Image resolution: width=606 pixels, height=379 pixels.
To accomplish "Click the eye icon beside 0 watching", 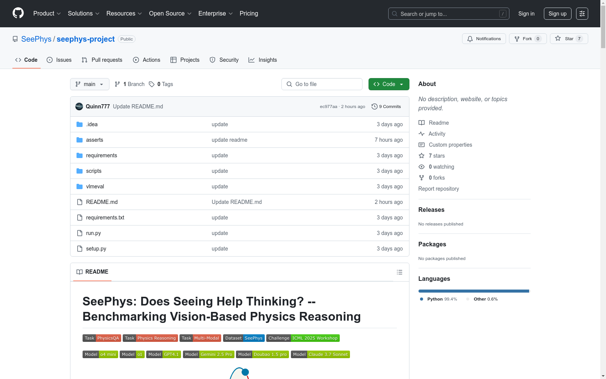I will tap(422, 167).
